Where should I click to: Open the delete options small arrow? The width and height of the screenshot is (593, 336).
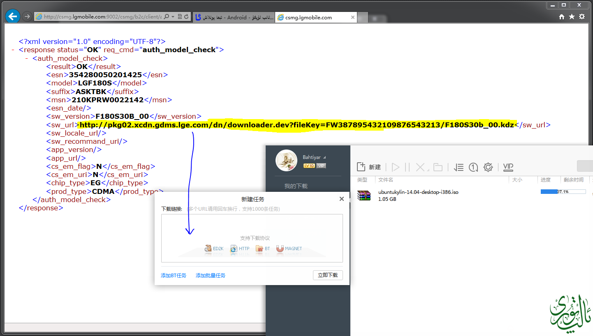click(427, 170)
